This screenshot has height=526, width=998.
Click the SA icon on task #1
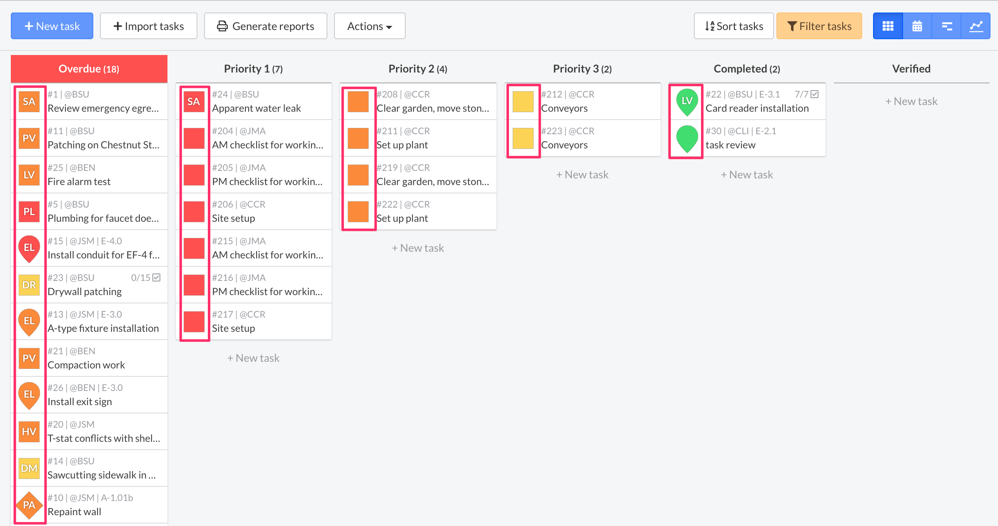click(x=29, y=102)
